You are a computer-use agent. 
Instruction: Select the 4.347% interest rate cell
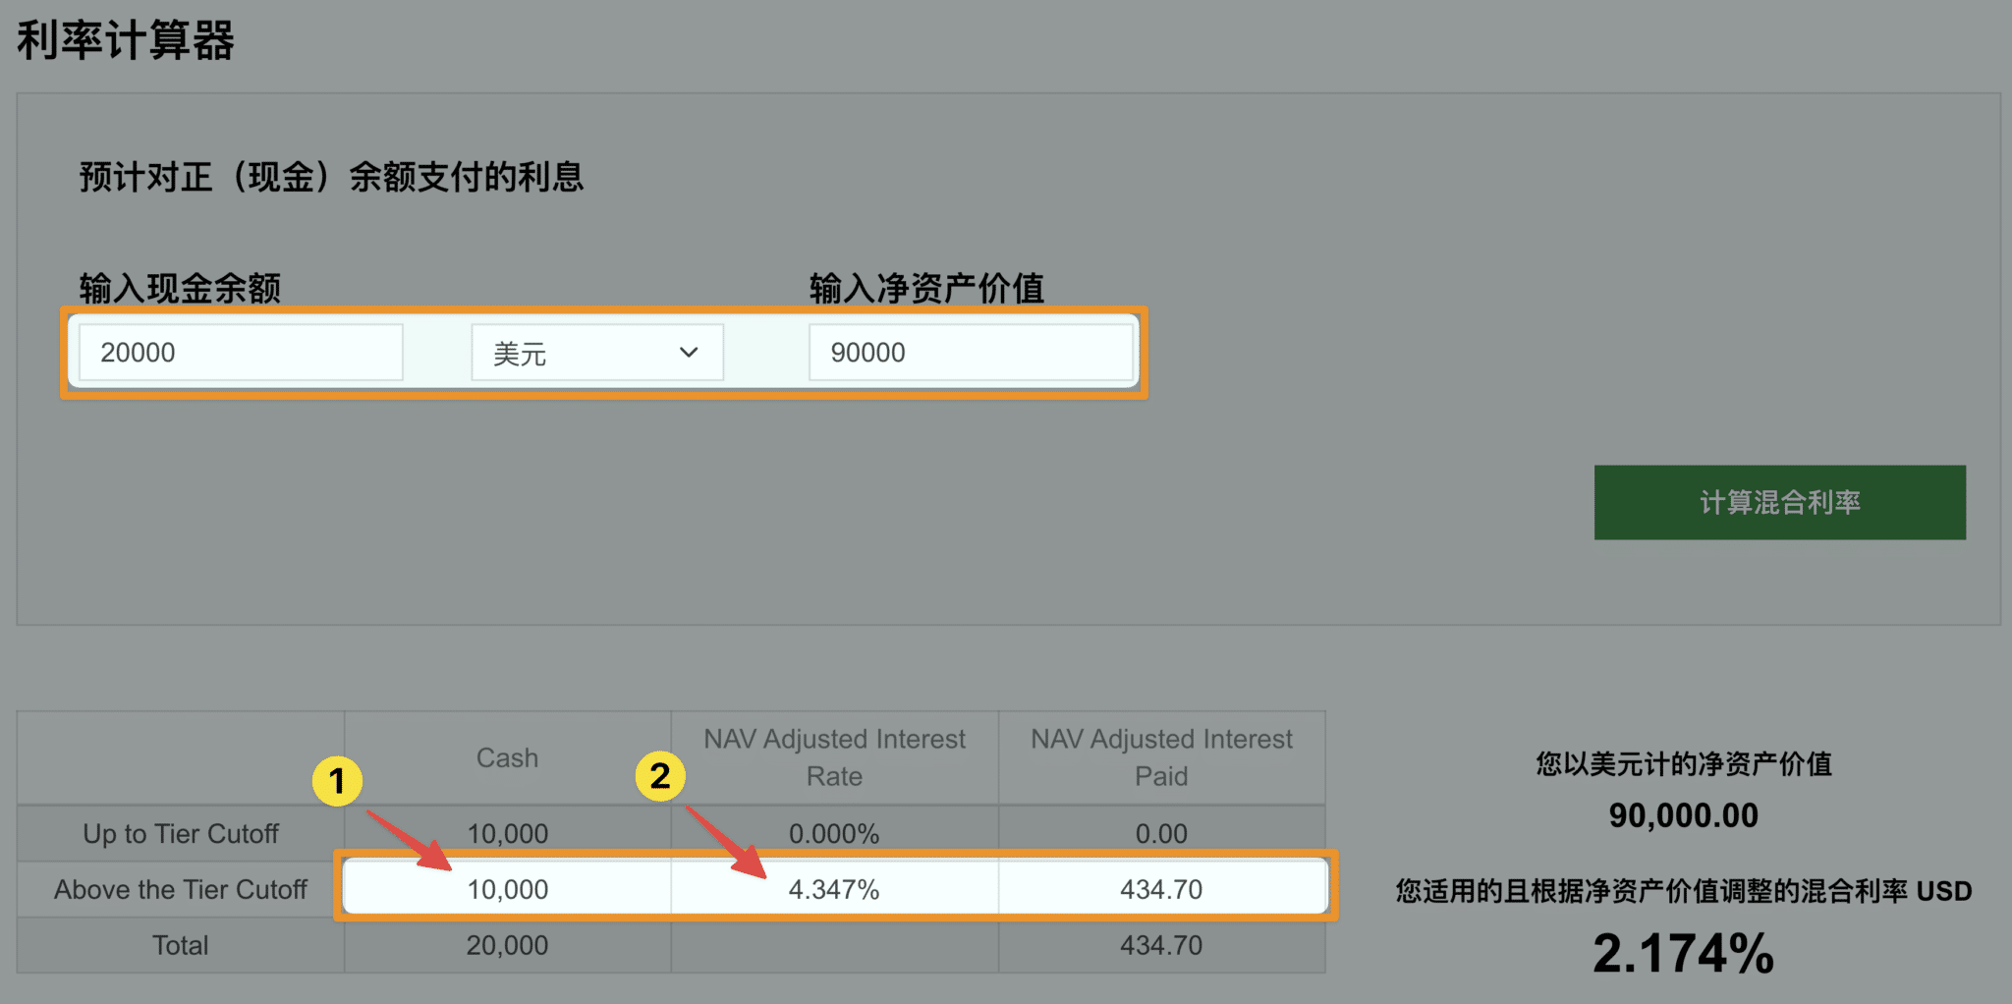pos(833,889)
